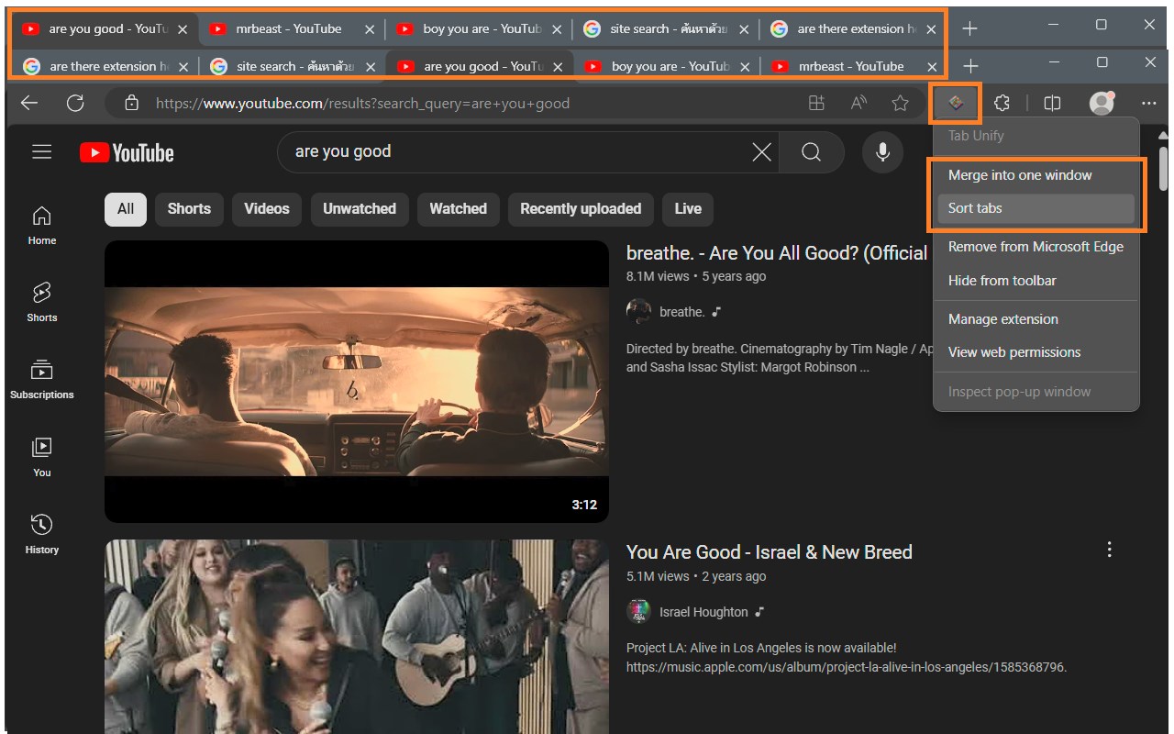The height and width of the screenshot is (734, 1174).
Task: Select the Shorts filter chip
Action: (x=189, y=208)
